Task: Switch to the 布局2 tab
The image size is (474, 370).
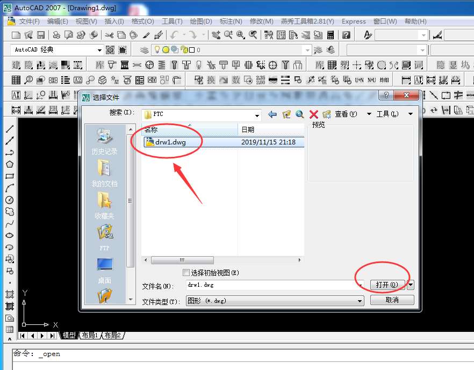Action: click(112, 335)
